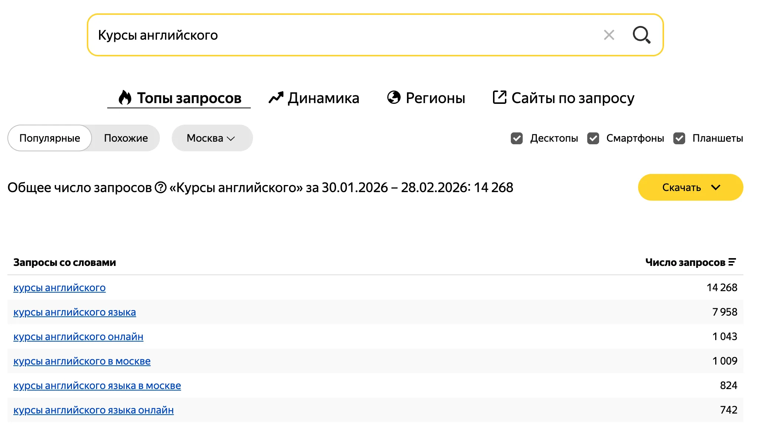Click the magnifying glass search icon
This screenshot has width=759, height=428.
tap(641, 35)
